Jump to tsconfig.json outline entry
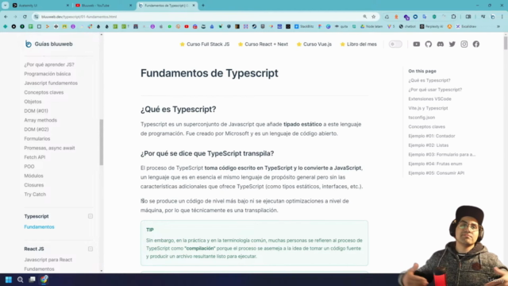 [421, 118]
